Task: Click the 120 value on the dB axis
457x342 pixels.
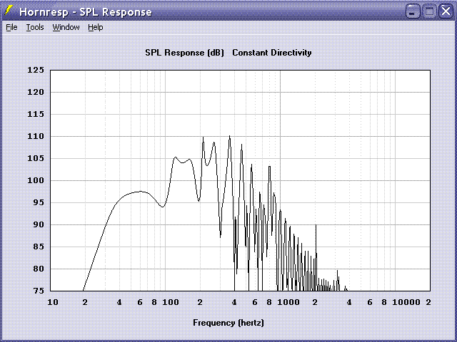Action: point(36,92)
